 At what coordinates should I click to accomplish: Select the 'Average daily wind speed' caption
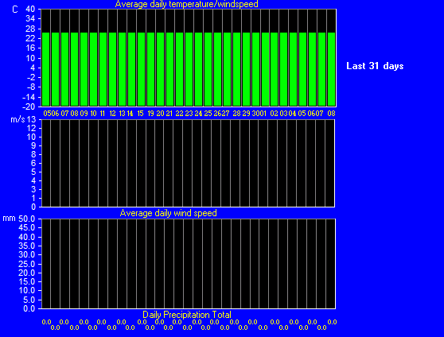pyautogui.click(x=168, y=213)
